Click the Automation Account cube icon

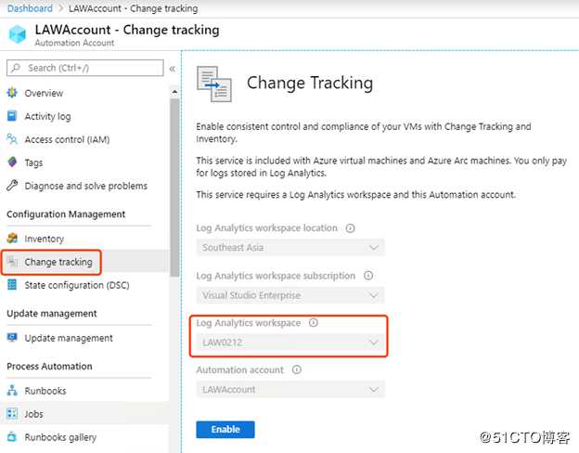[18, 34]
